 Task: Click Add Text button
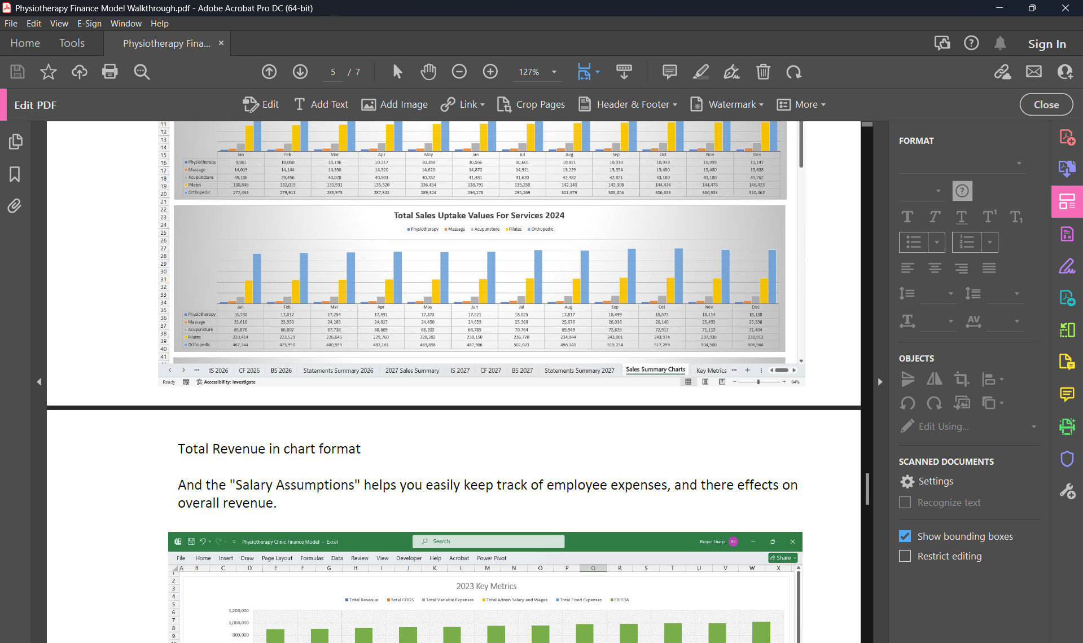[x=321, y=105]
